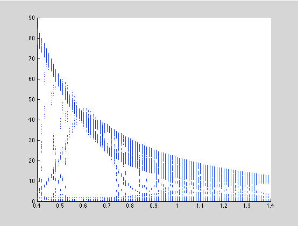
Task: Select the y-axis label 40
Action: tap(32, 120)
